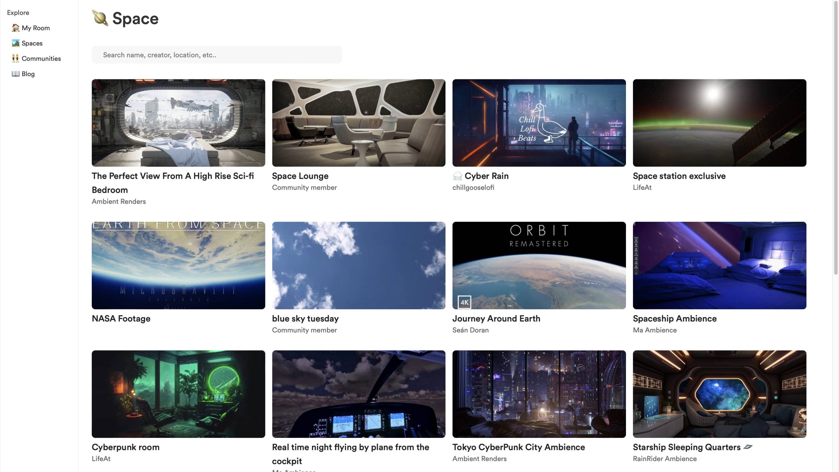Open Spaceship Ambience room image
This screenshot has width=839, height=472.
(719, 265)
